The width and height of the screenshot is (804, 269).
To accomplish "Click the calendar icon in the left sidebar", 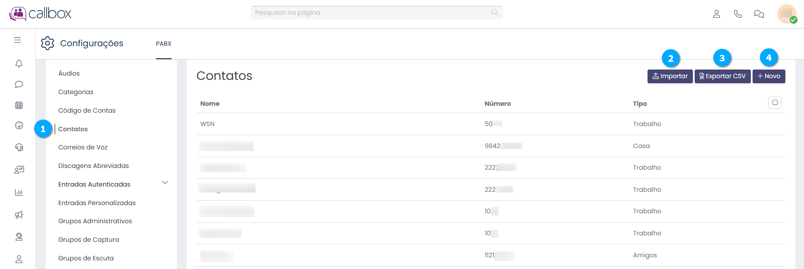I will pos(19,105).
